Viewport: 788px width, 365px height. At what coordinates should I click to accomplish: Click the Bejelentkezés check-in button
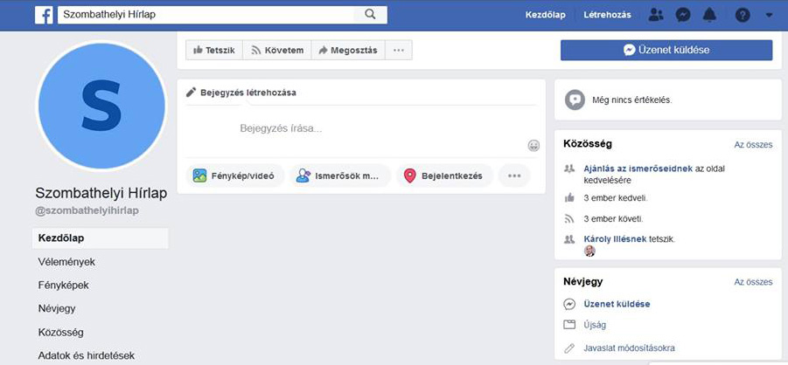(443, 176)
